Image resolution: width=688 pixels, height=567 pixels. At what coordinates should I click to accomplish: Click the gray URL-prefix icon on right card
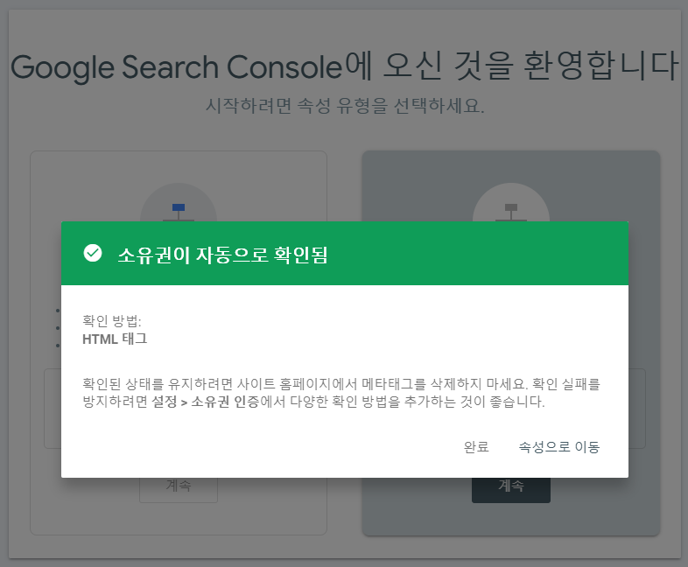(x=510, y=211)
